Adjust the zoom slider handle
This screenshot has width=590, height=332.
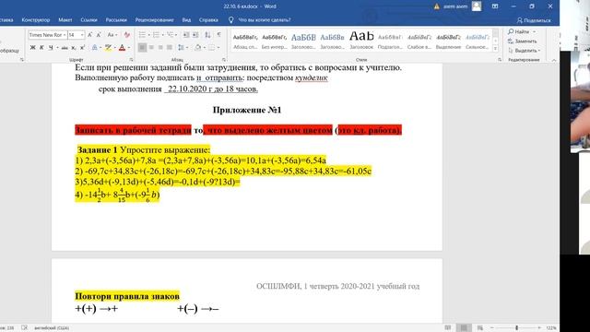pos(516,328)
